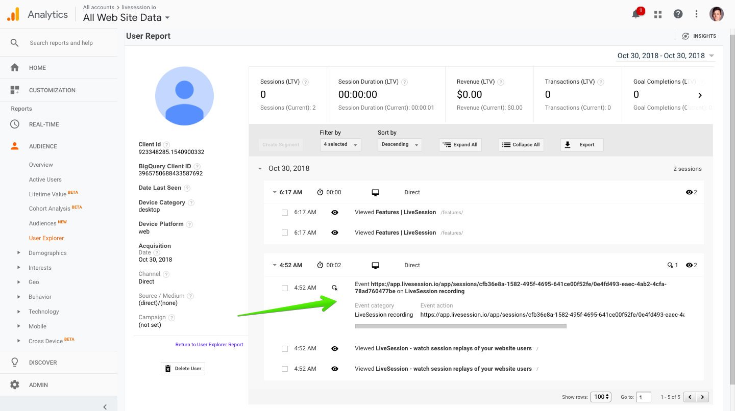Open the '4 selected' filter dropdown
The width and height of the screenshot is (735, 411).
340,144
